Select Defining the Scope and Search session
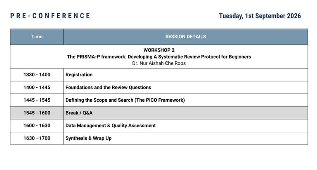 pyautogui.click(x=125, y=100)
